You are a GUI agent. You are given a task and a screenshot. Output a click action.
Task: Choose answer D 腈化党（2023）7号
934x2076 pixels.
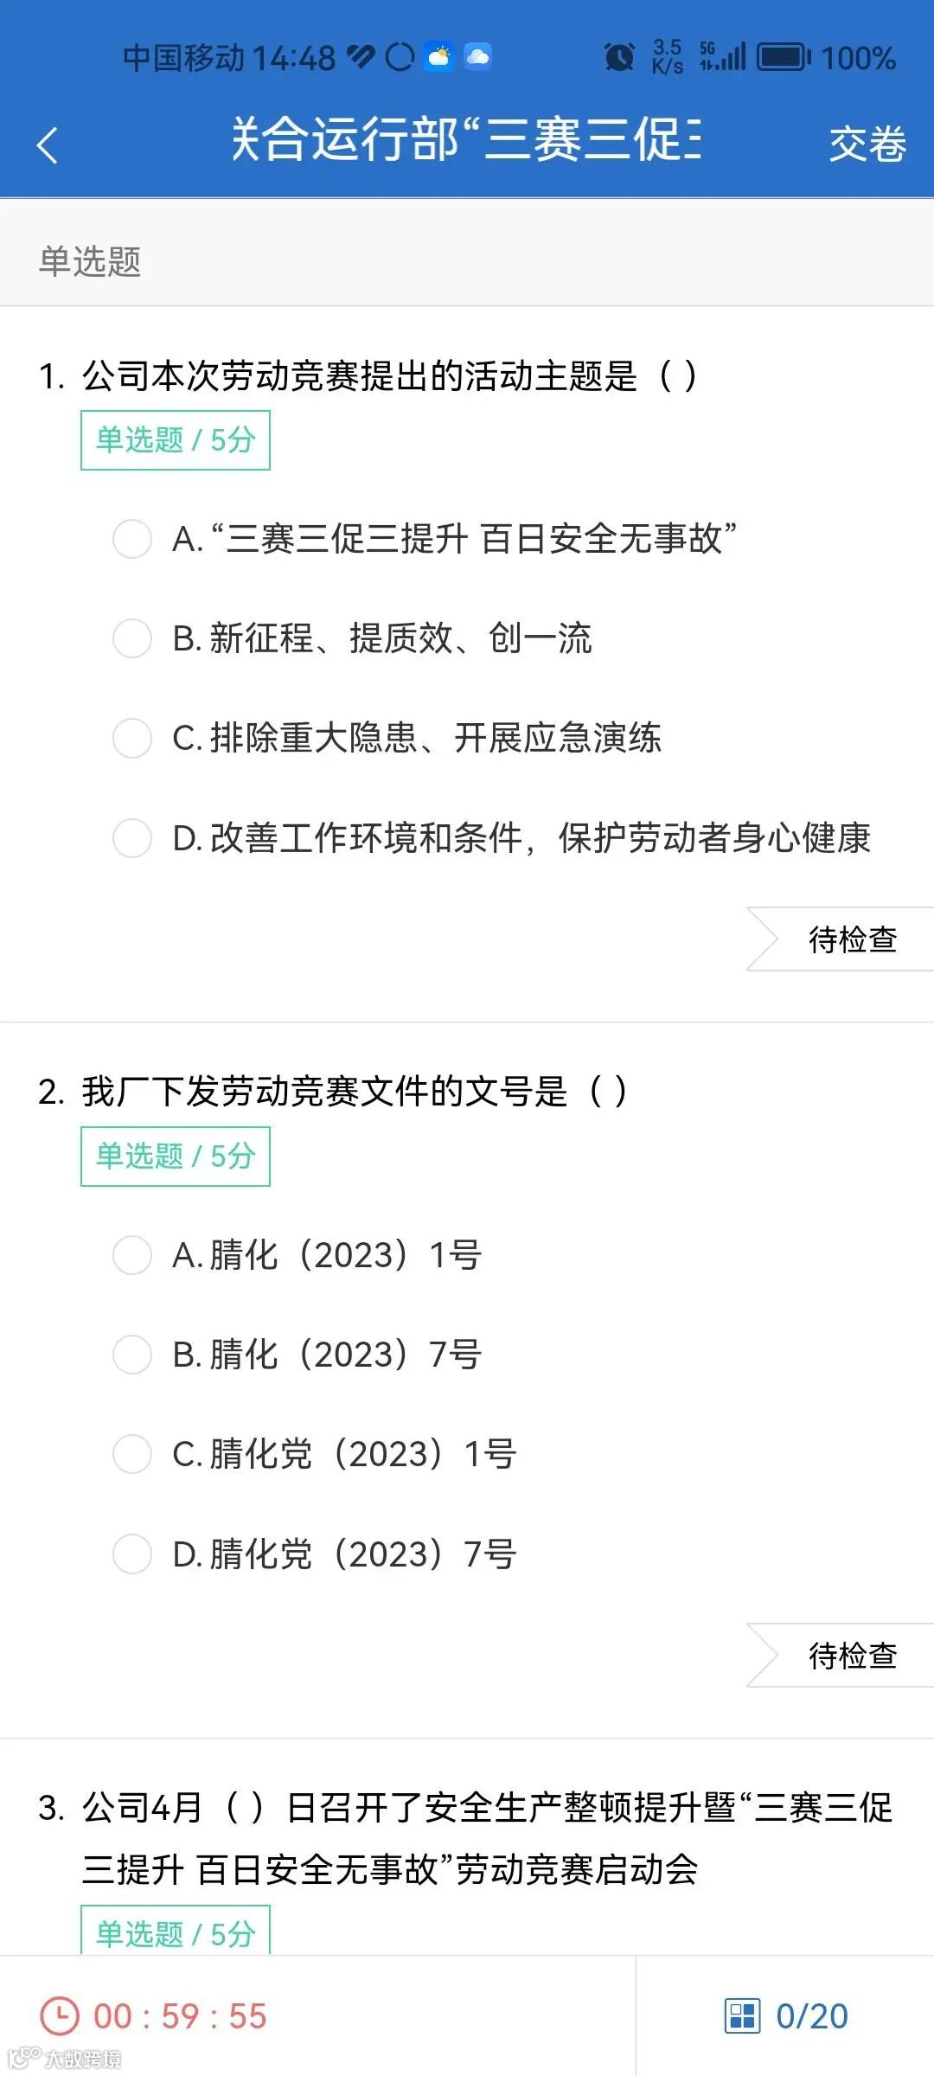click(x=315, y=1554)
